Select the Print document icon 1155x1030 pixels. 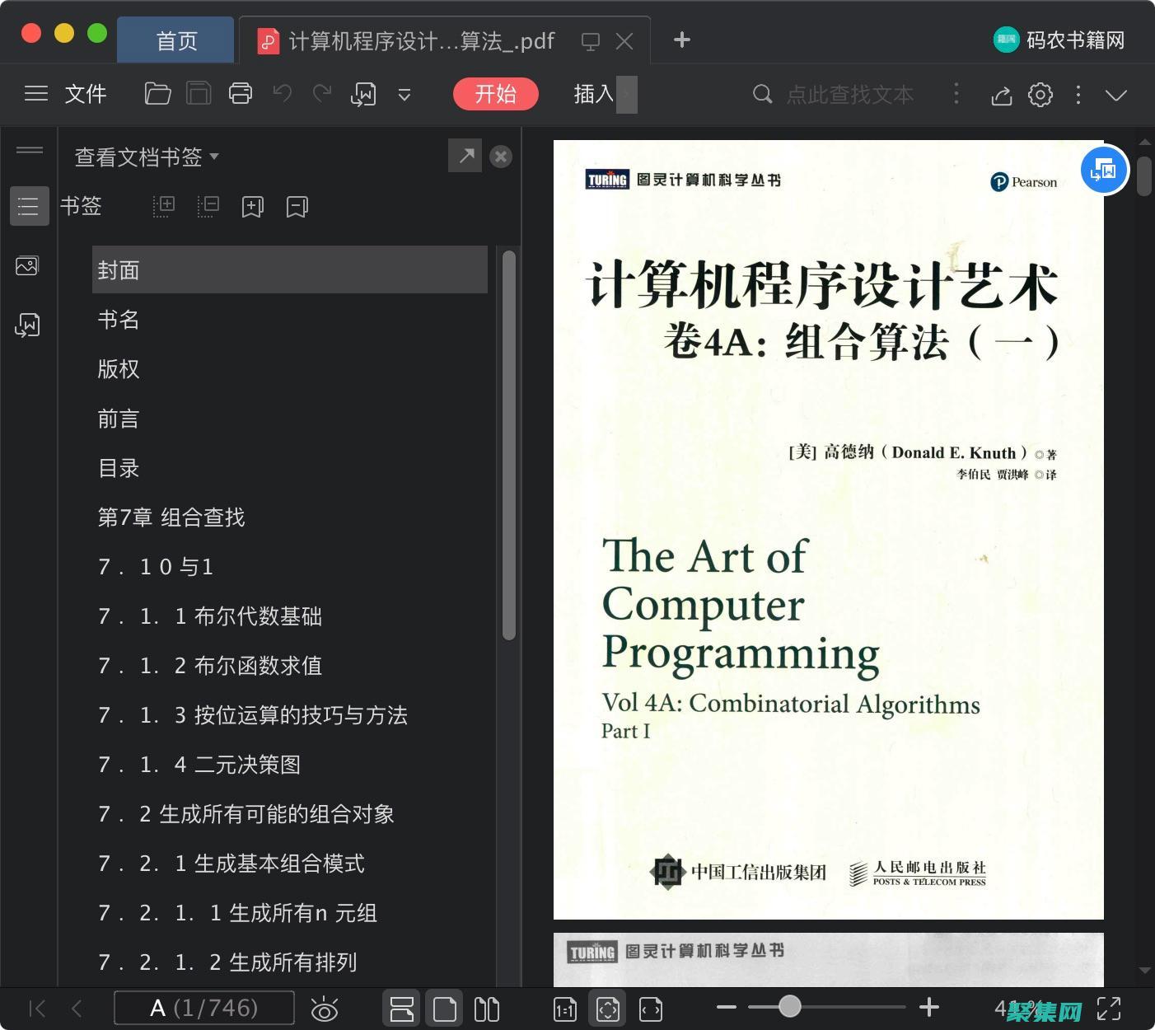coord(240,93)
